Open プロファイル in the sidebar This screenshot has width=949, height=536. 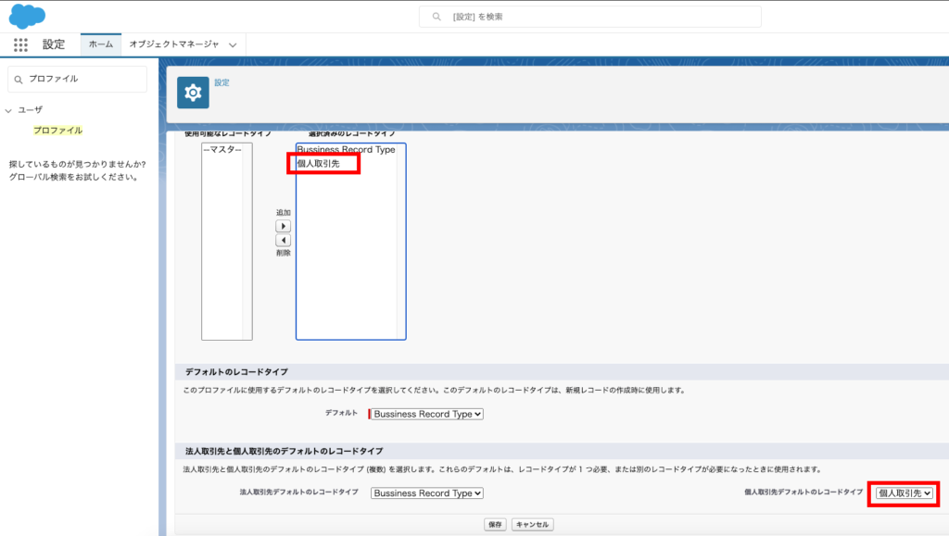57,131
